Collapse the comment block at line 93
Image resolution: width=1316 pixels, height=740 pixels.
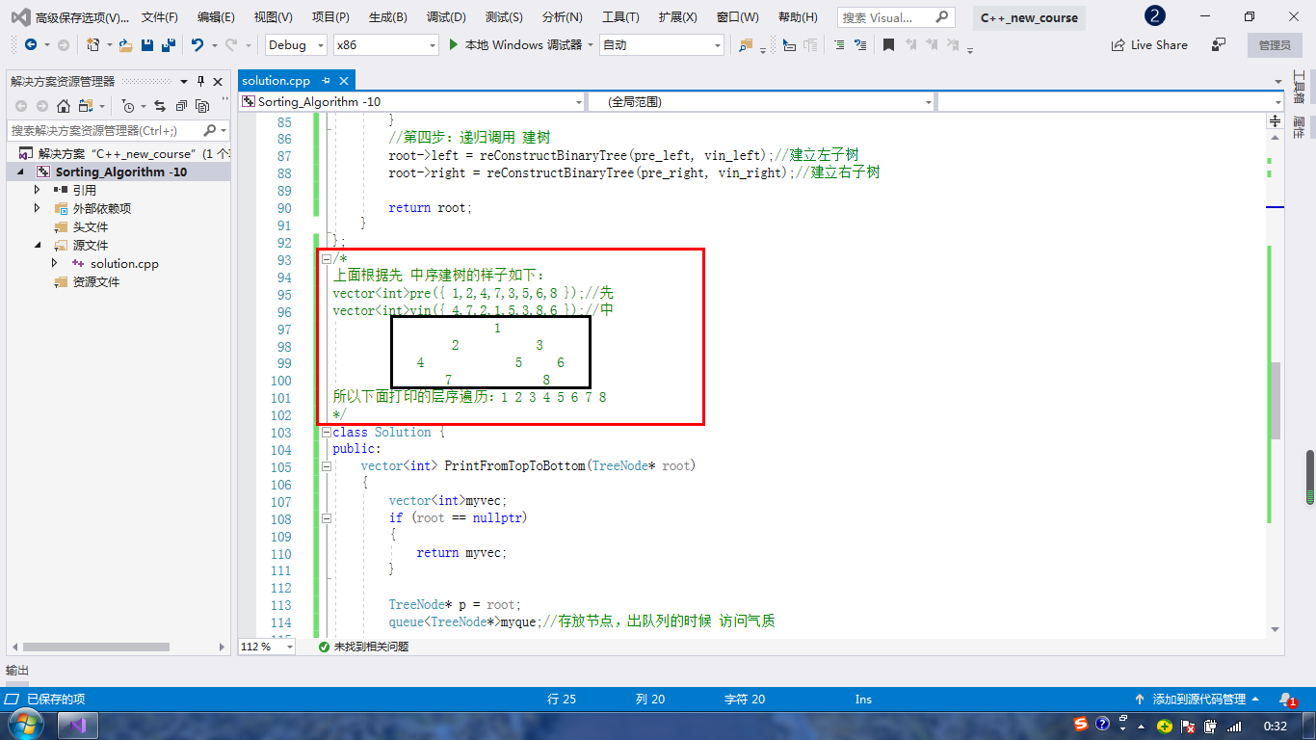(326, 259)
